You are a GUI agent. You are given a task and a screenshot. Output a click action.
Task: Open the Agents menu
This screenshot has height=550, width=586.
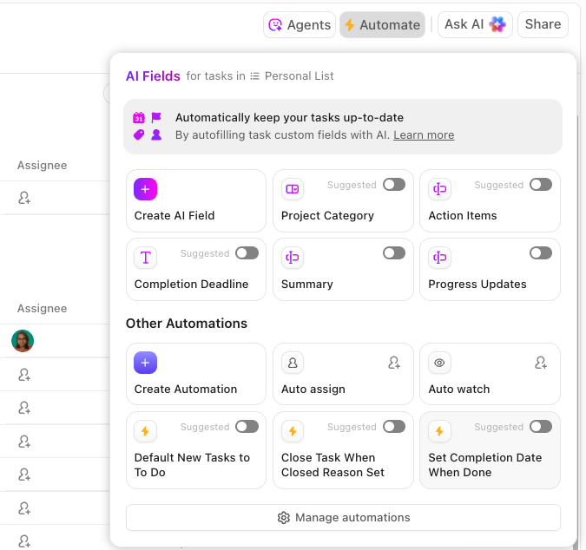(x=300, y=24)
